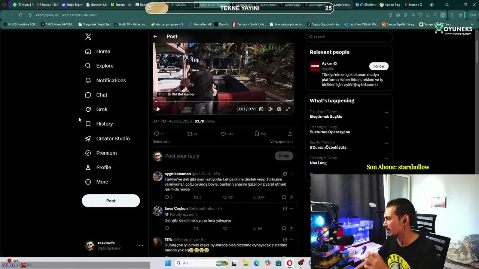Open options for Susturma Operasyonu trend
This screenshot has width=479, height=269.
[386, 128]
